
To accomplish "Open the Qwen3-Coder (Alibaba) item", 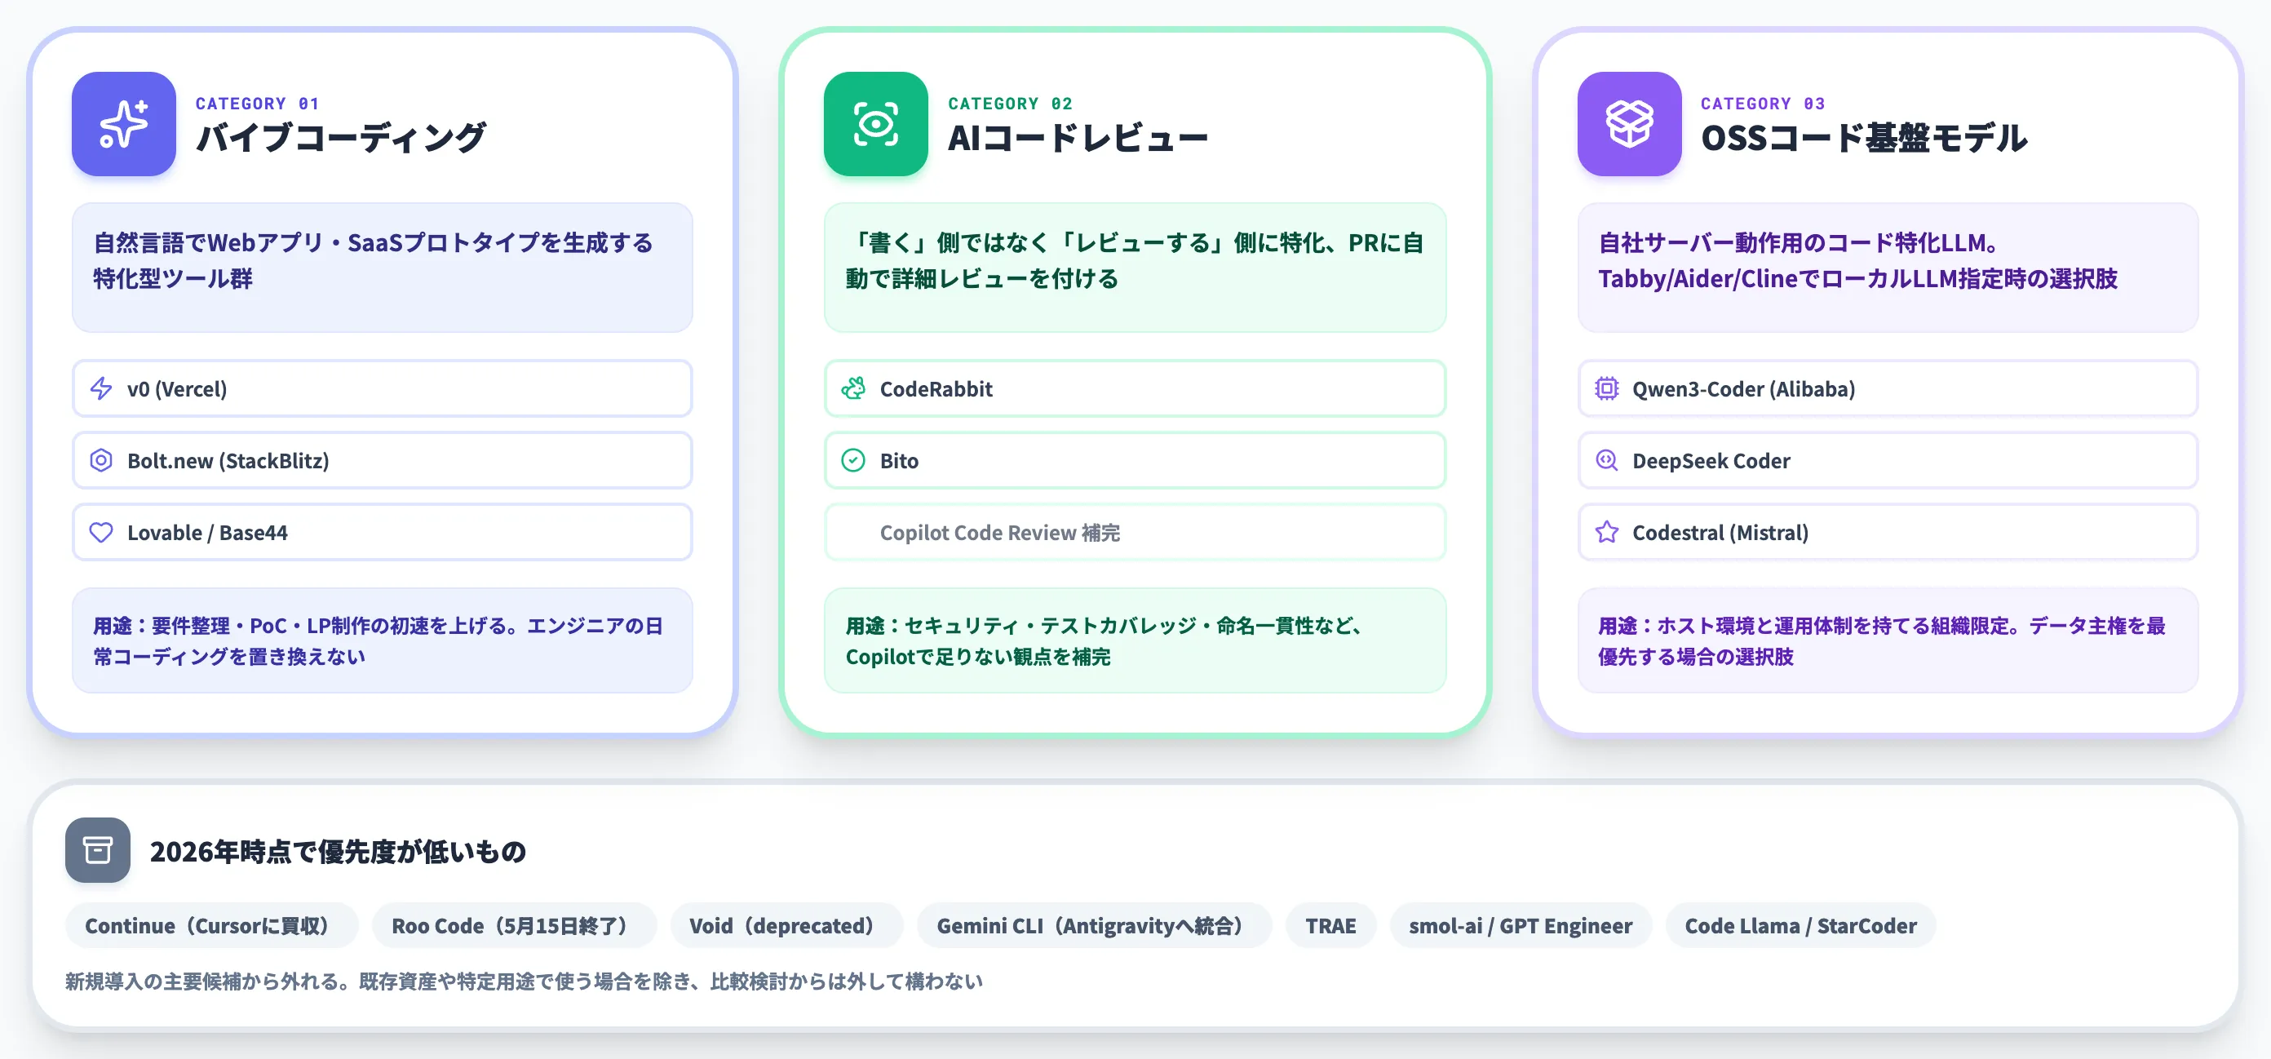I will click(x=1888, y=388).
